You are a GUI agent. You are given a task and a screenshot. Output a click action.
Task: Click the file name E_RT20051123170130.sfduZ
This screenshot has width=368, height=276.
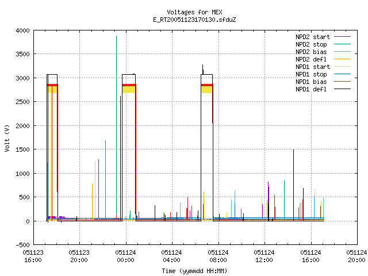pyautogui.click(x=194, y=20)
